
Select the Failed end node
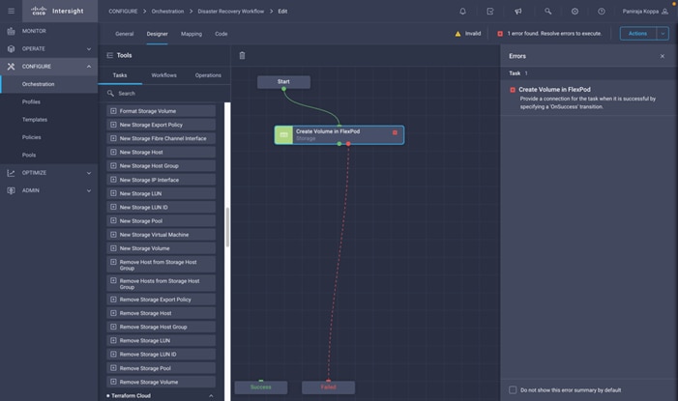tap(328, 387)
